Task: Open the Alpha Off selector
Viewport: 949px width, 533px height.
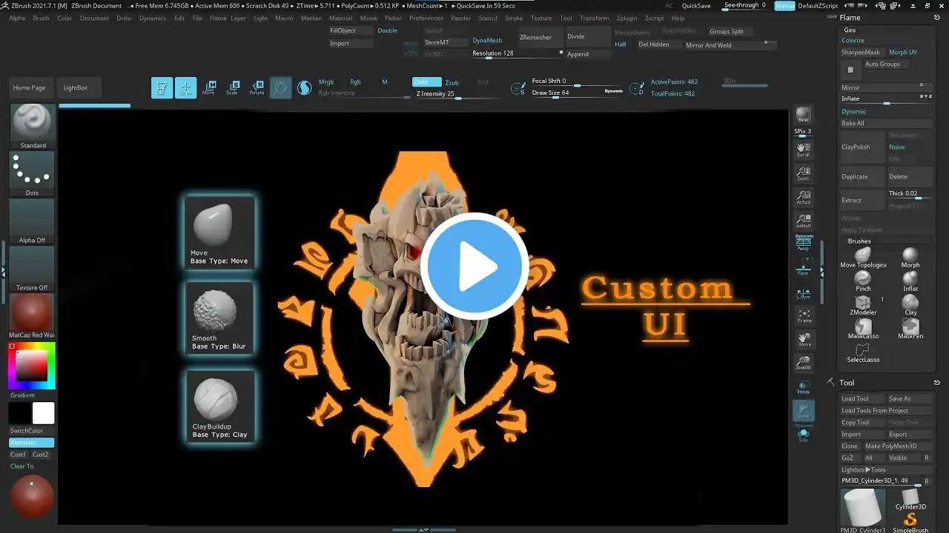Action: click(x=32, y=221)
